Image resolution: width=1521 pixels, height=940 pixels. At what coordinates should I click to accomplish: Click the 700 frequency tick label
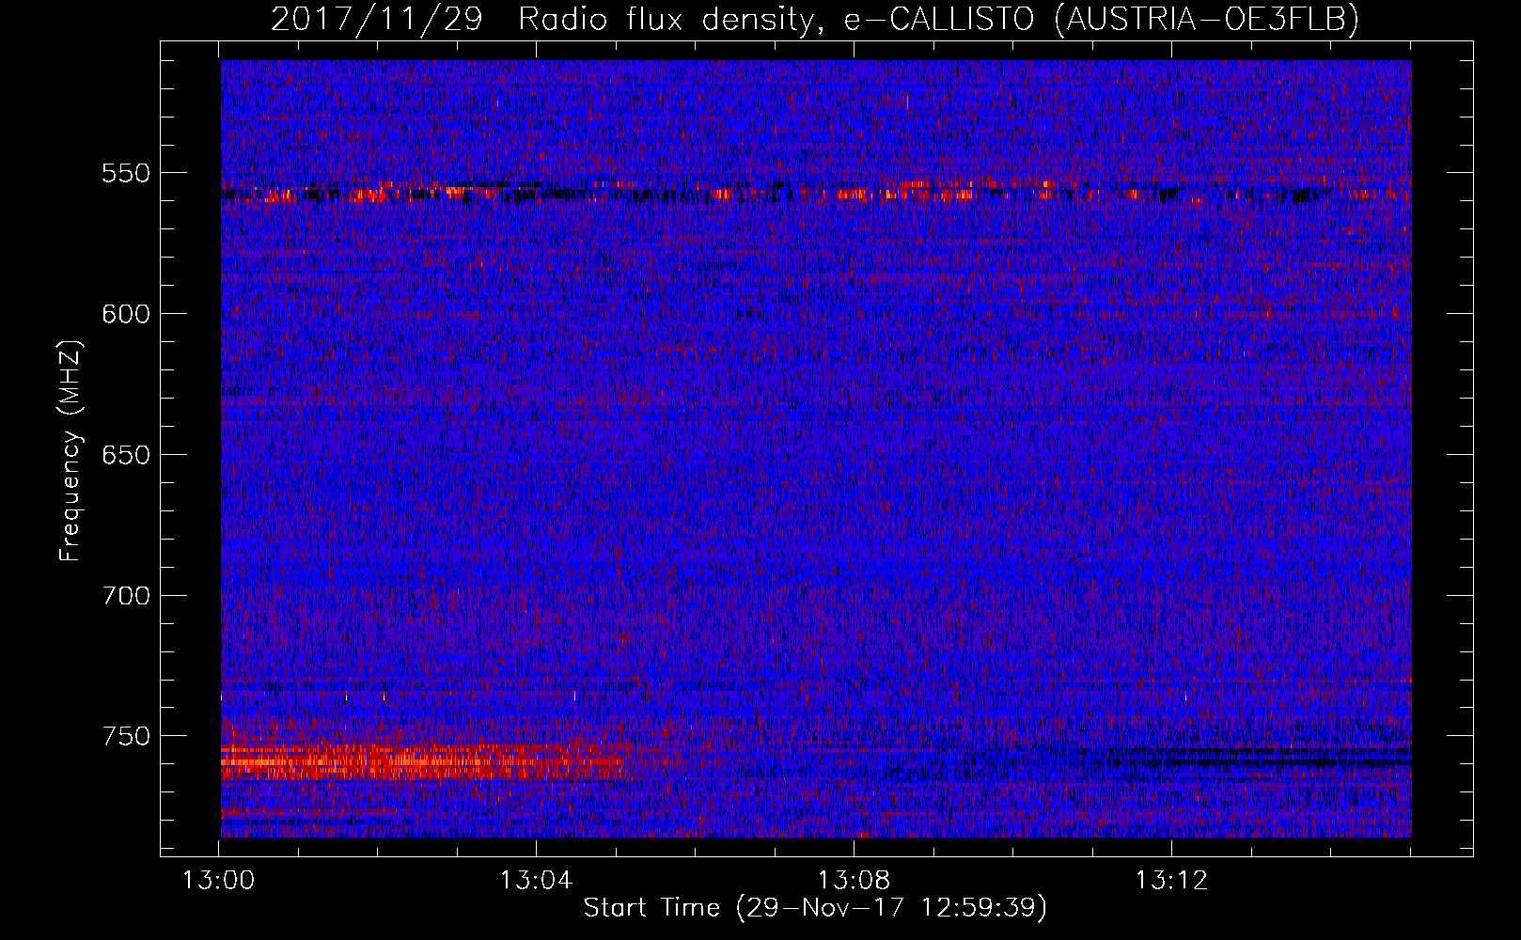click(x=126, y=596)
